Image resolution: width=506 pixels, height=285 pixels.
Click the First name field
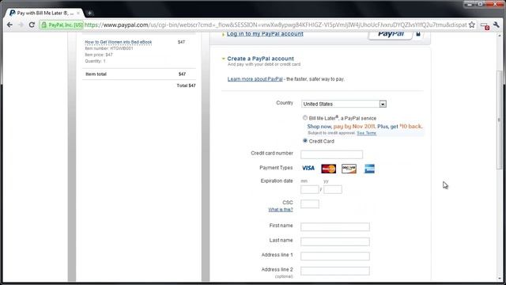[335, 227]
